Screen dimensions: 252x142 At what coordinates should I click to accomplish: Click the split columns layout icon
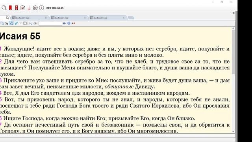[x=25, y=23]
